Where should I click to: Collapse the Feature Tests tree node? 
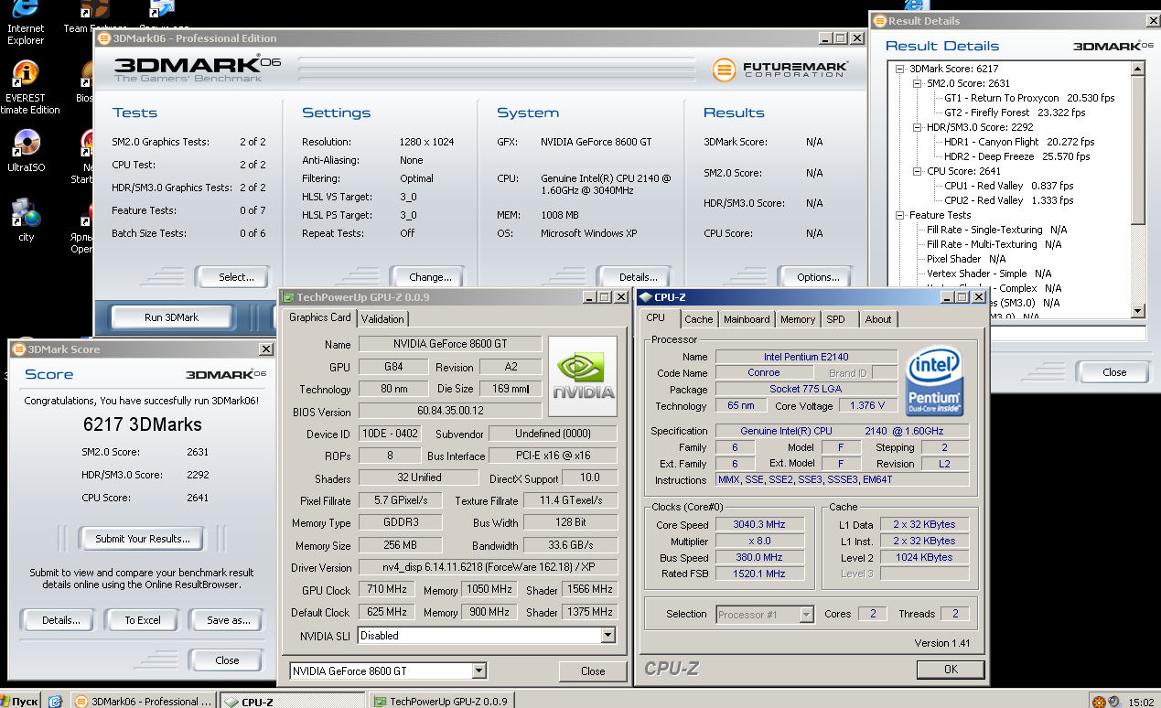coord(900,215)
